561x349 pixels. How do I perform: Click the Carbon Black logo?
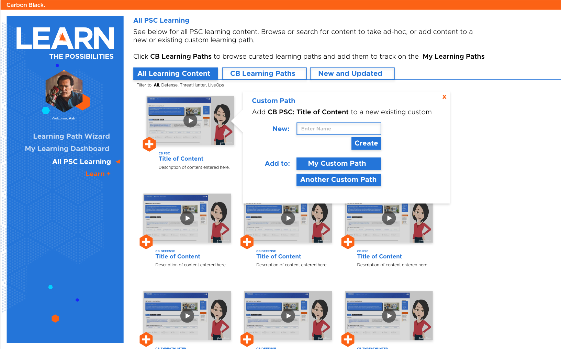coord(26,5)
